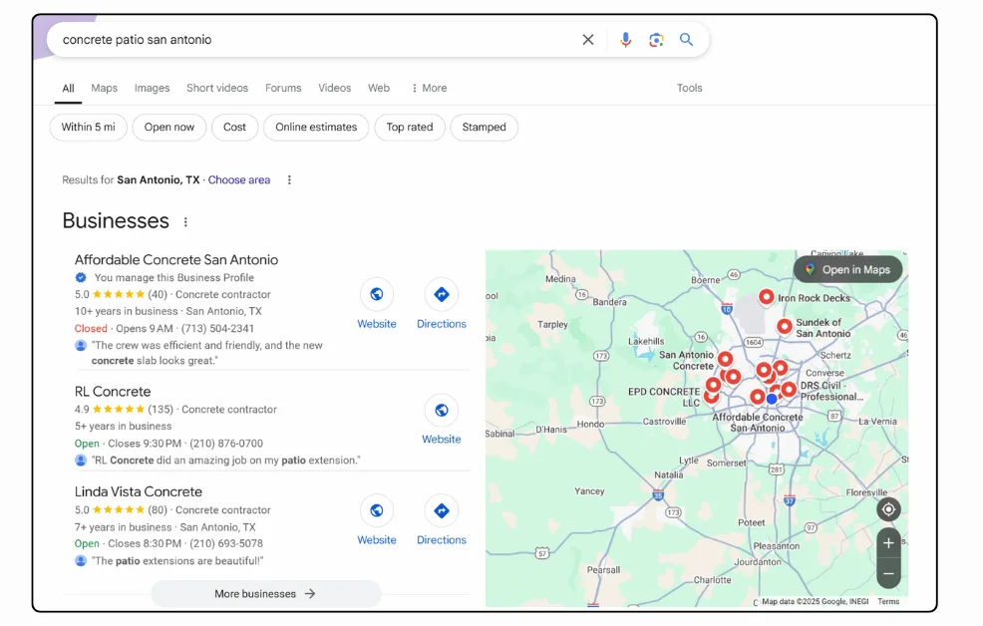Image resolution: width=983 pixels, height=626 pixels.
Task: Toggle the 'Top rated' filter
Action: pyautogui.click(x=410, y=128)
